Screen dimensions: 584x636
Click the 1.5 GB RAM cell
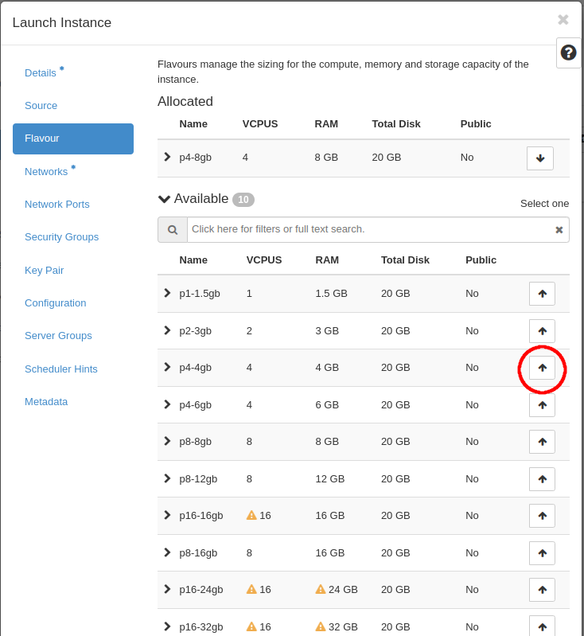tap(331, 294)
